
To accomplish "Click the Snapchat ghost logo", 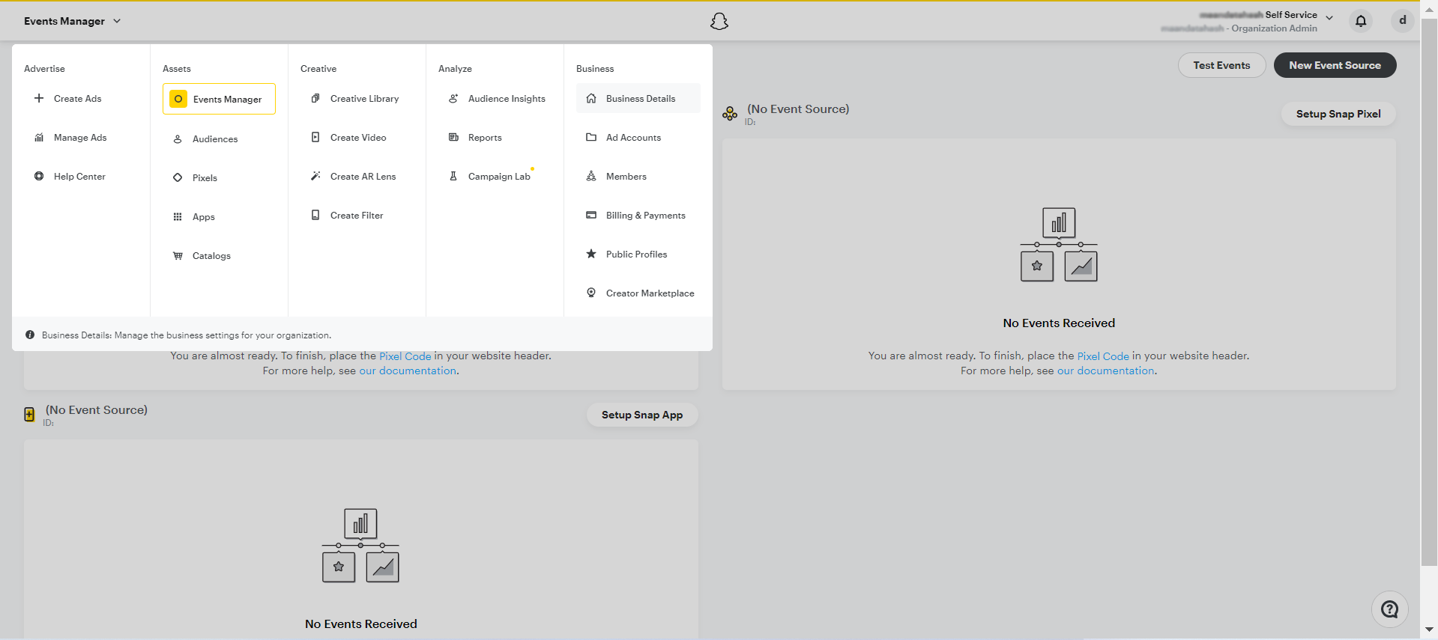I will point(719,21).
